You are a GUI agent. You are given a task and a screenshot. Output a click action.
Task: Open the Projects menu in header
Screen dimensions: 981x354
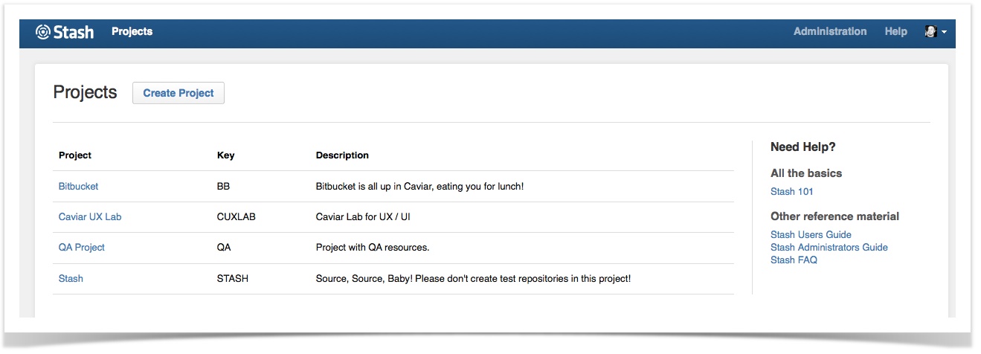coord(132,32)
